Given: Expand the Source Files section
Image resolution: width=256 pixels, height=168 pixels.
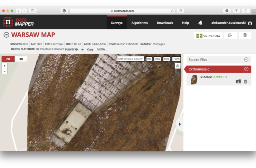Looking at the screenshot, I should coord(246,59).
